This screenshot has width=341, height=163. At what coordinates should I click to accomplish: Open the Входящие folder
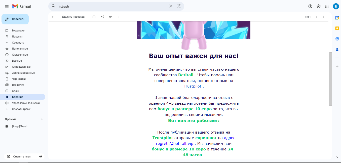(18, 30)
